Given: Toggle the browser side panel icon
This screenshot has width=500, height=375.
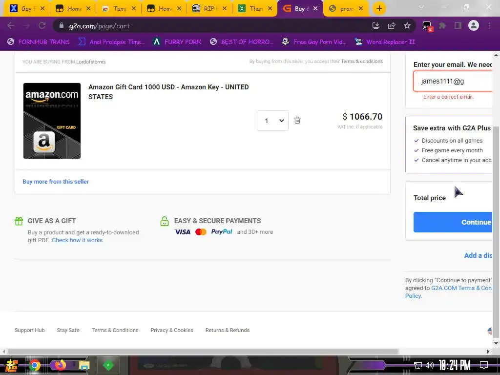Looking at the screenshot, I should pos(458,26).
